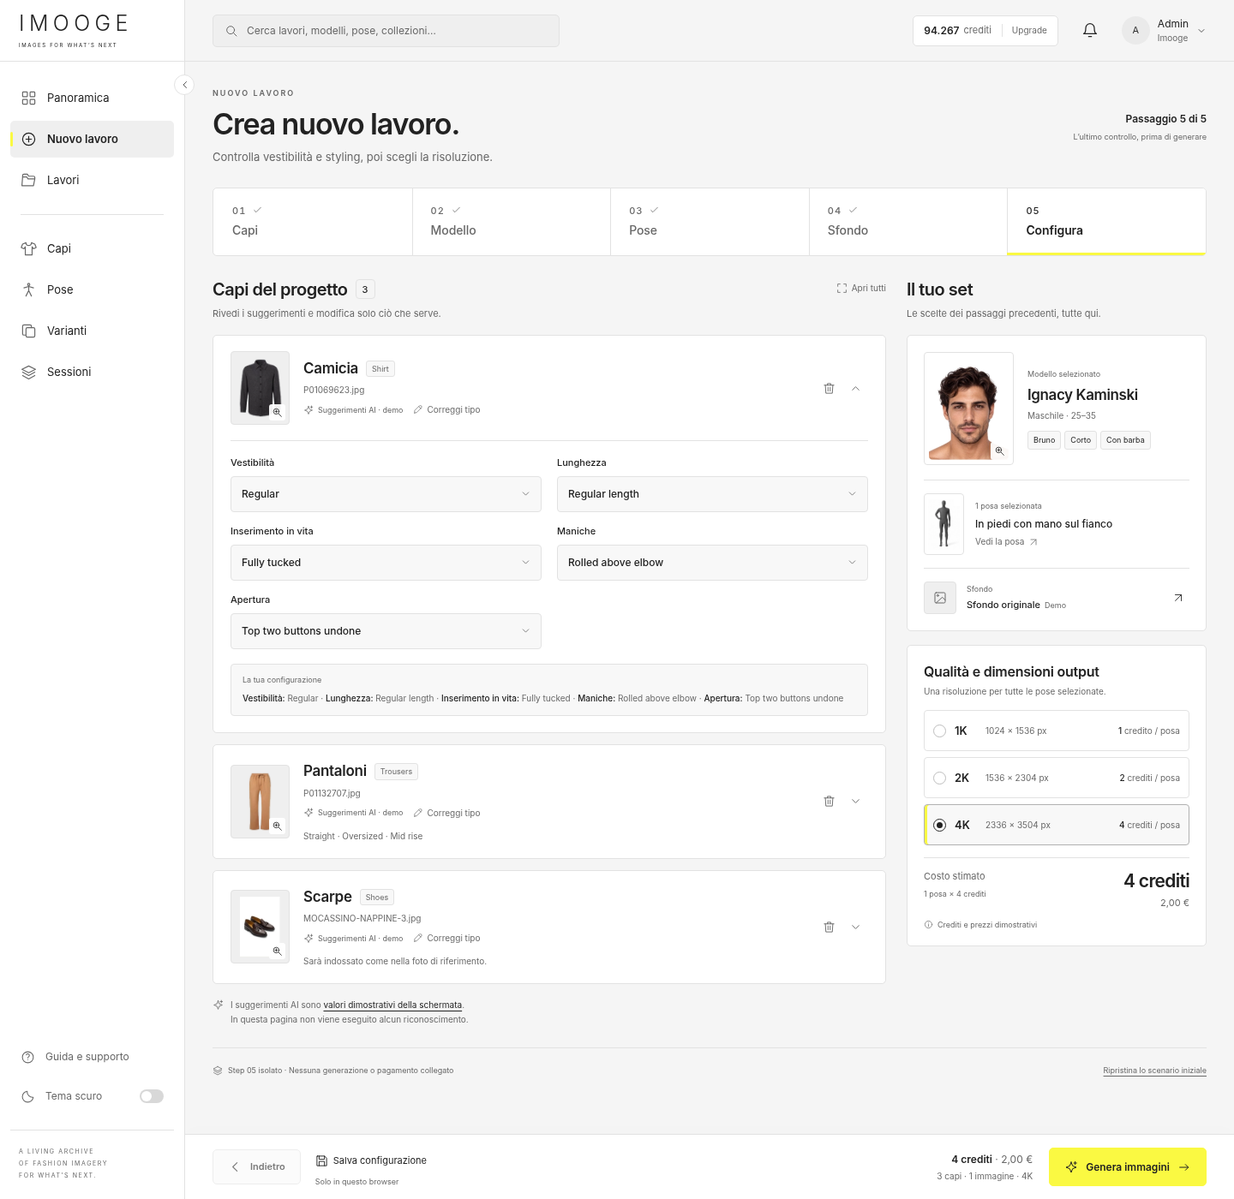Go to step 04 Sfondo
The height and width of the screenshot is (1199, 1234).
click(x=908, y=222)
